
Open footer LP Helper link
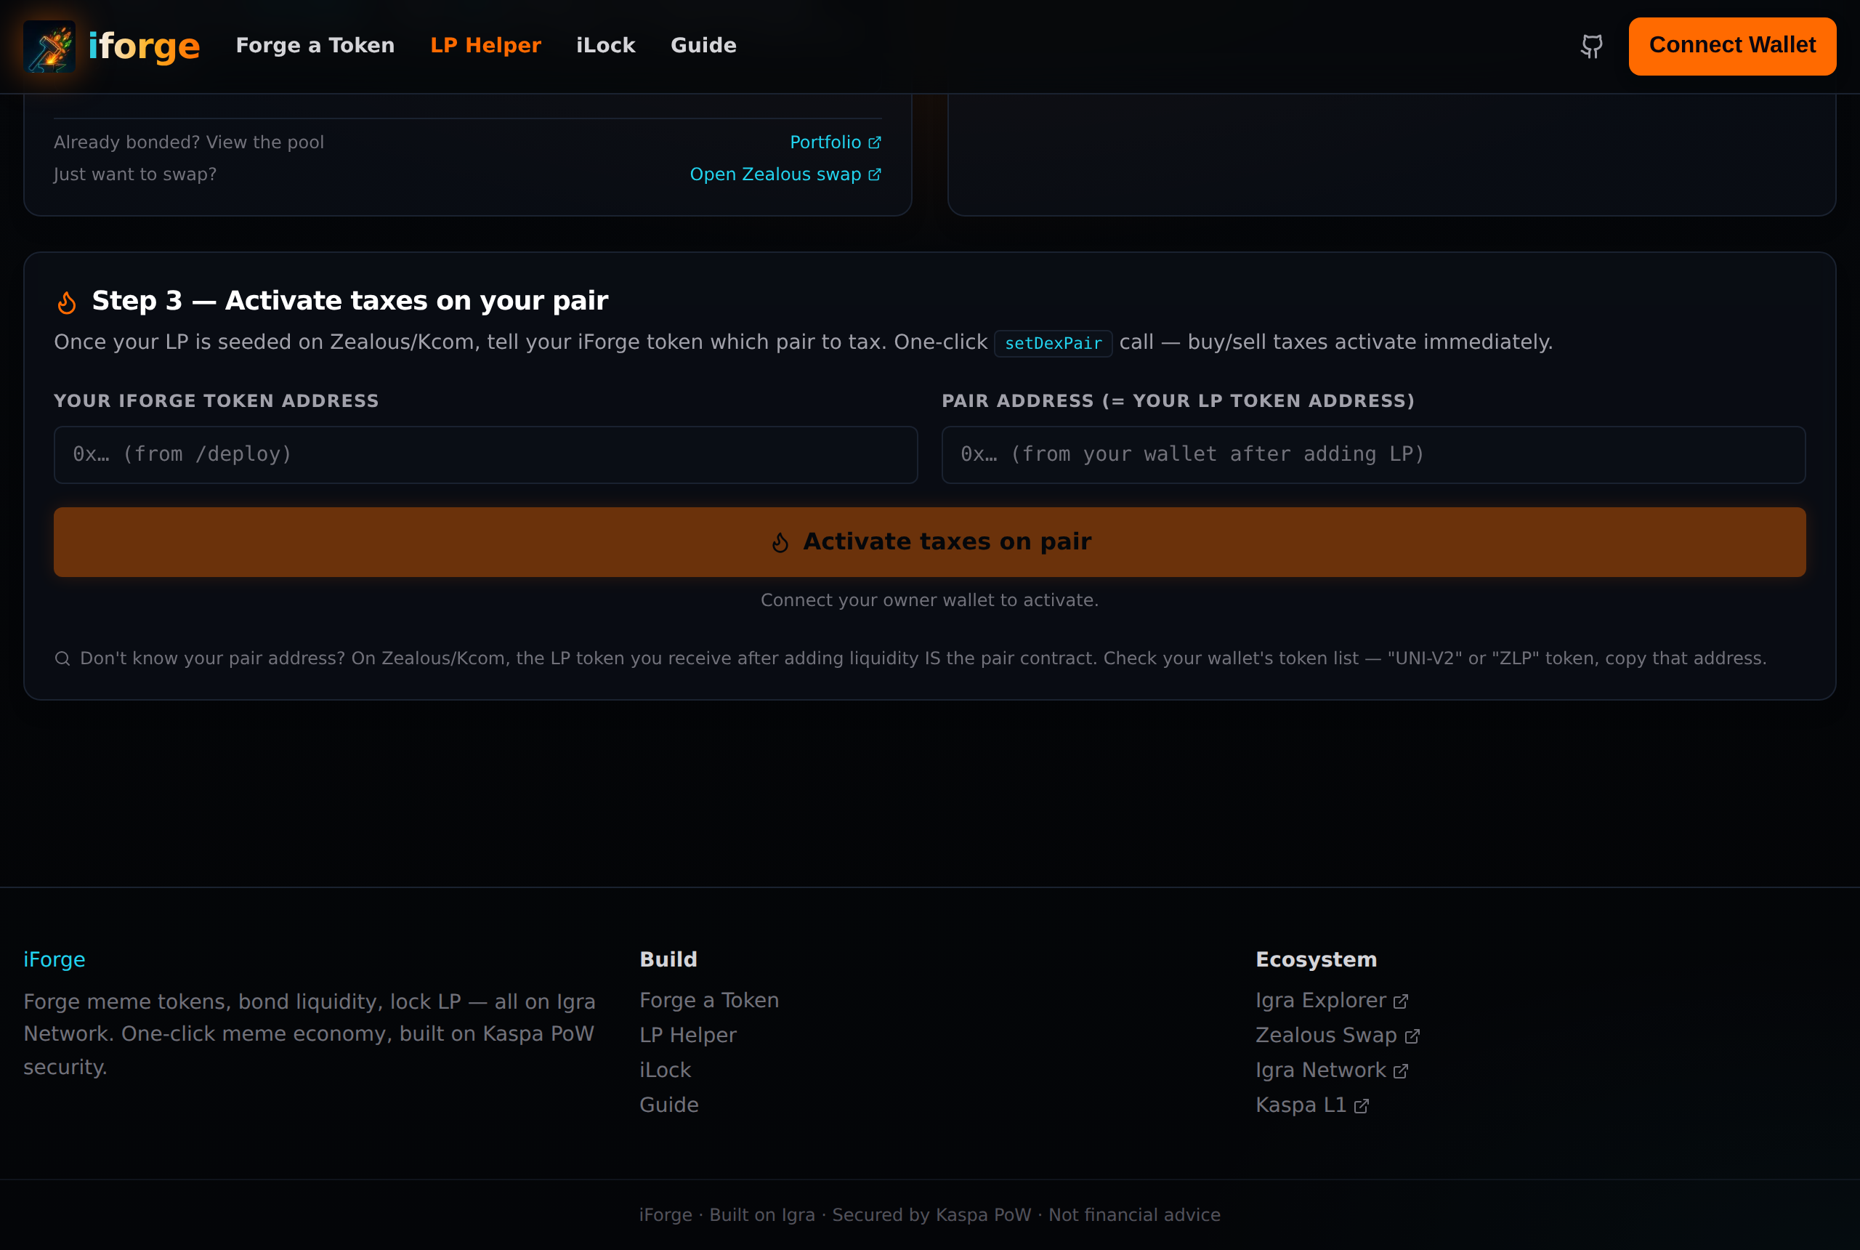pos(688,1035)
